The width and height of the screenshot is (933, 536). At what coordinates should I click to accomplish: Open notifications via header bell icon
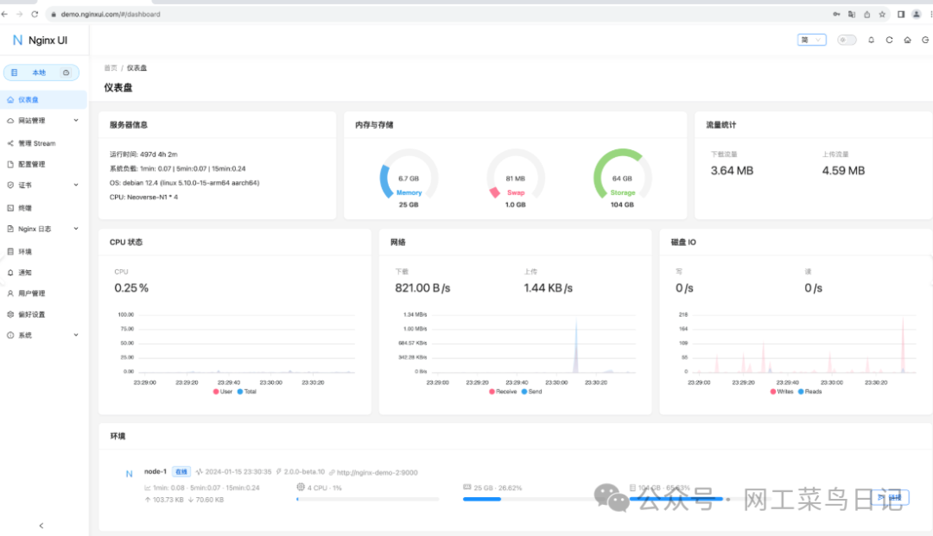click(871, 40)
